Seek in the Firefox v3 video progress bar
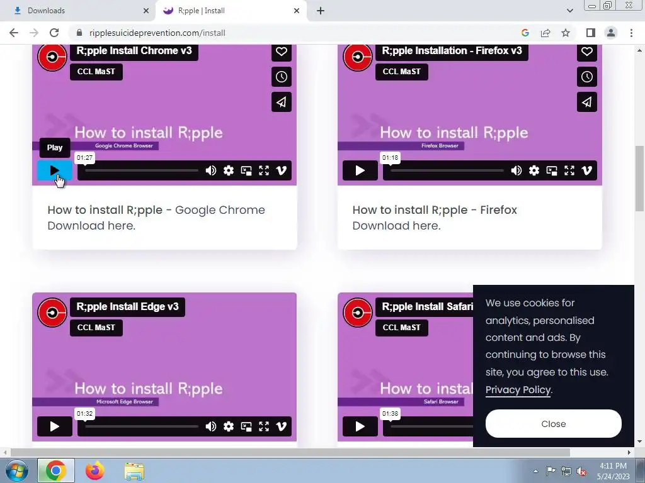Screen dimensions: 645x483 447,170
